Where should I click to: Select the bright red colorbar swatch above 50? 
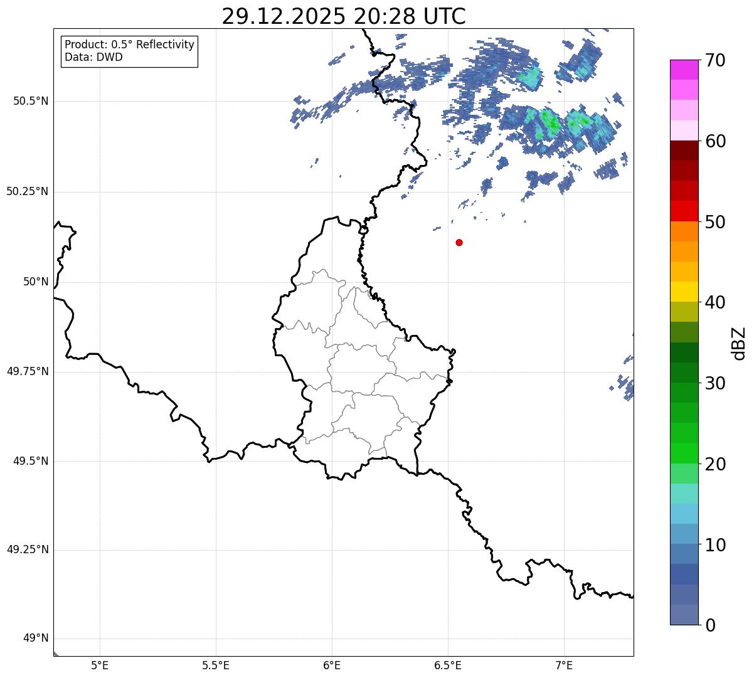tap(684, 211)
